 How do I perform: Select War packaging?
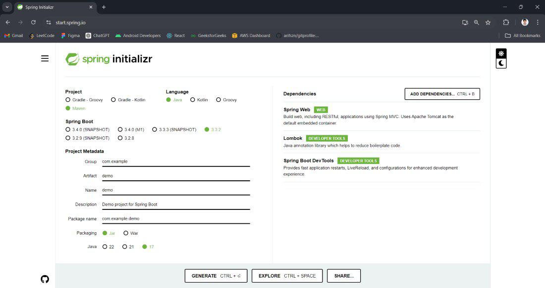coord(131,233)
